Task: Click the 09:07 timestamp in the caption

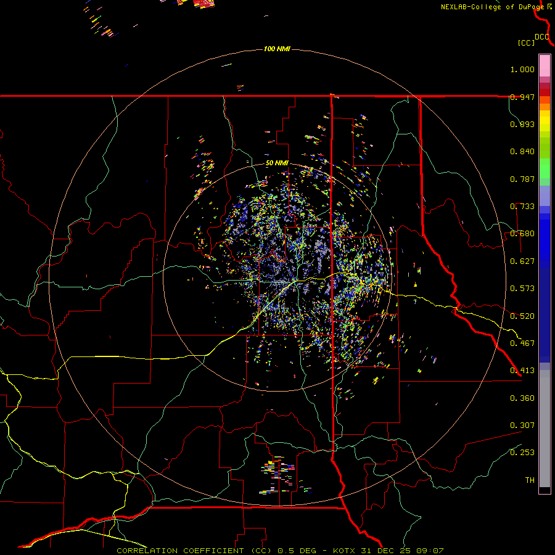Action: click(429, 551)
